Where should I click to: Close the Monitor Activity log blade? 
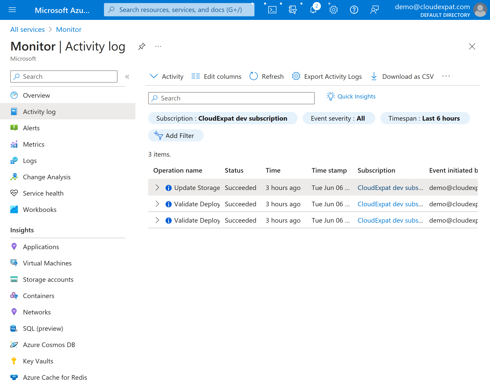(472, 46)
